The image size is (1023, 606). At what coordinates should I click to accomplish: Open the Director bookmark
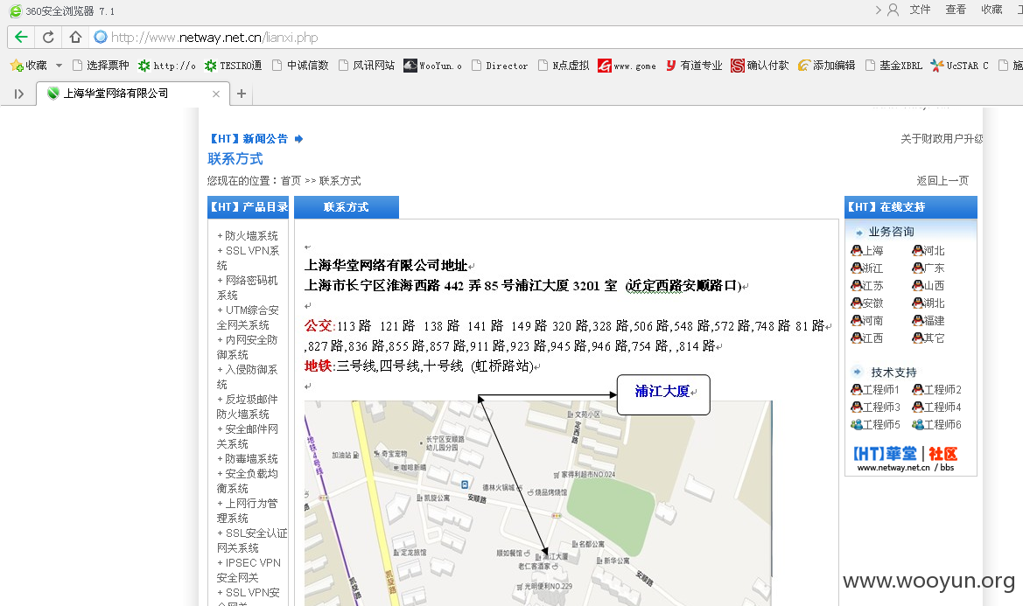[500, 66]
